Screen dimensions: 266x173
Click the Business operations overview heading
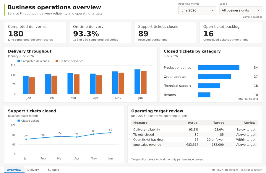54,7
